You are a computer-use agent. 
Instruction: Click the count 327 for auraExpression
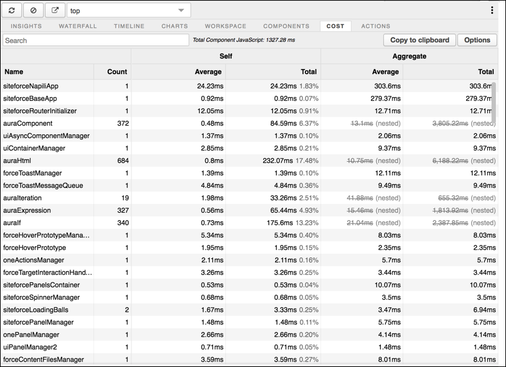click(123, 210)
